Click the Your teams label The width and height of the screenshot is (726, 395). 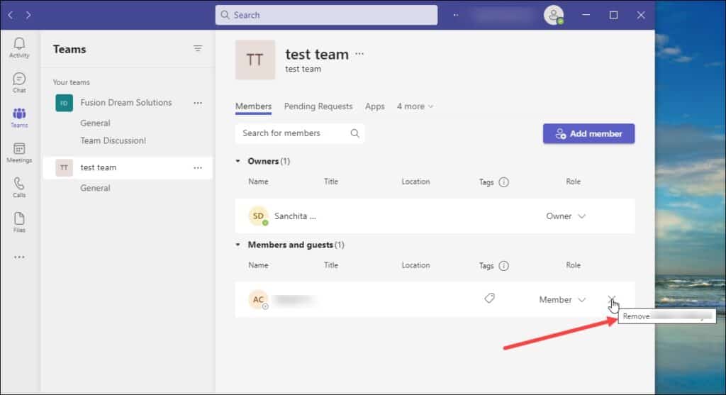coord(72,82)
